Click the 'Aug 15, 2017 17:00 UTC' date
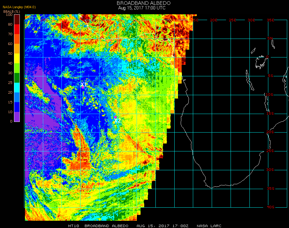 (x=142, y=8)
